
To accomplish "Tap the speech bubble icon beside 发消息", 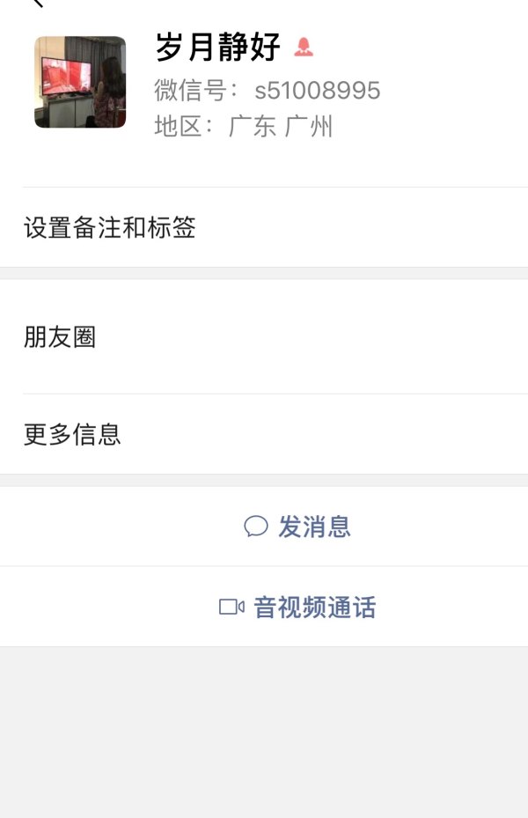I will click(255, 527).
